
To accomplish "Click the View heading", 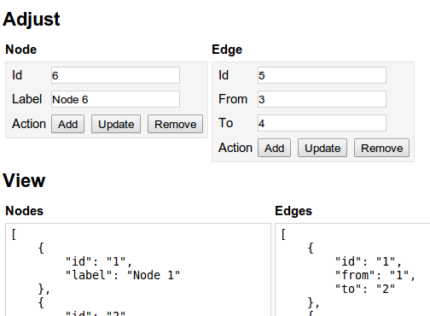I will [x=24, y=180].
